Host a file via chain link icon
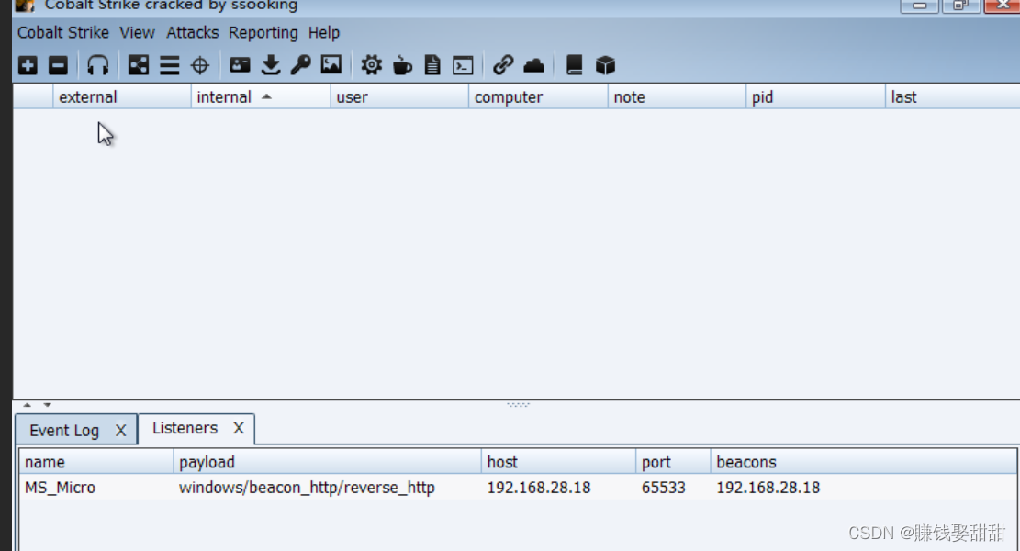This screenshot has width=1020, height=551. click(503, 65)
